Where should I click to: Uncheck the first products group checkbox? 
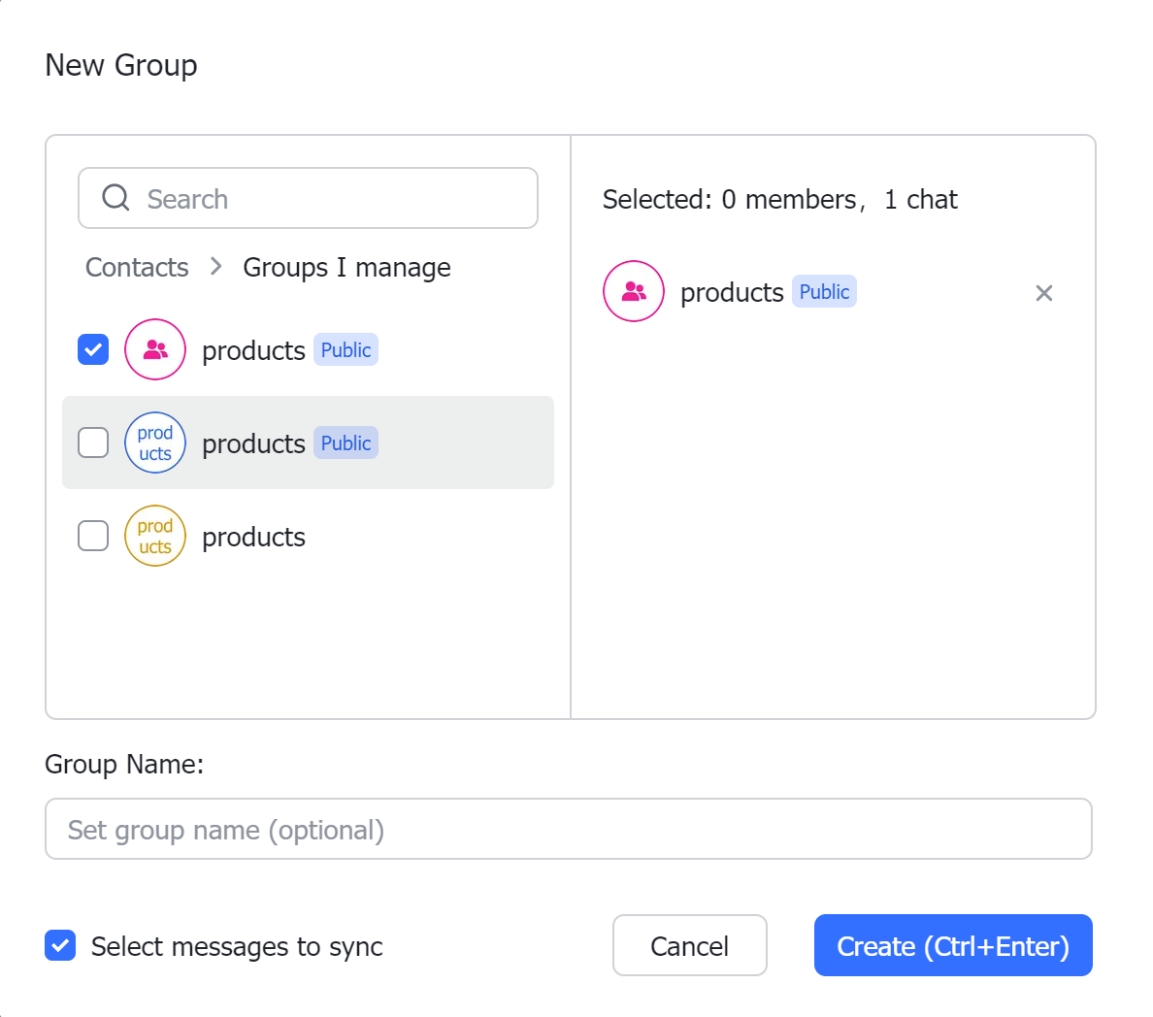(93, 349)
